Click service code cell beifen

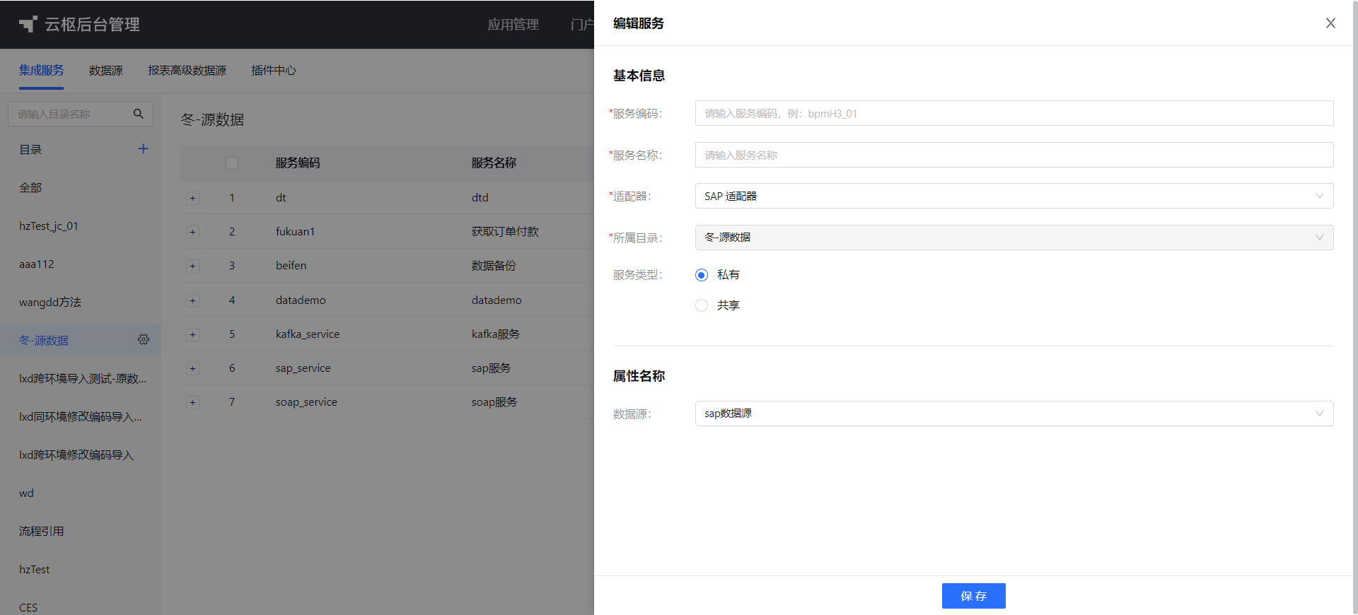tap(291, 265)
